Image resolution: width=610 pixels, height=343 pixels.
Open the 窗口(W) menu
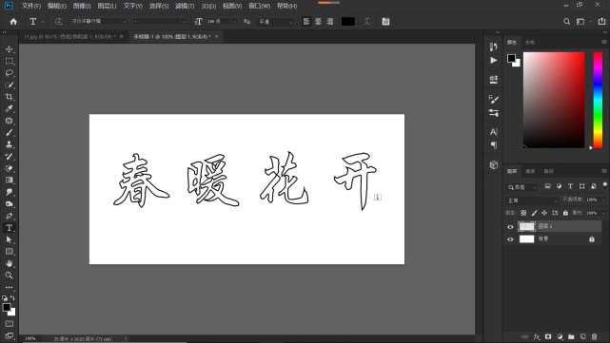click(x=259, y=6)
